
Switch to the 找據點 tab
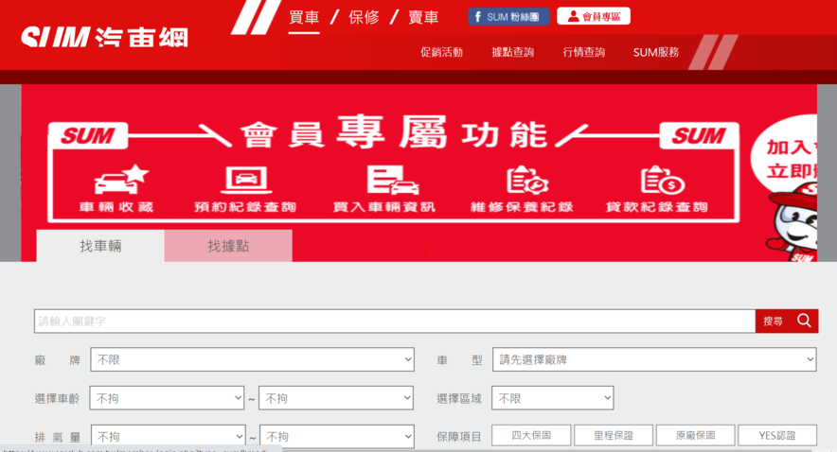click(x=228, y=246)
